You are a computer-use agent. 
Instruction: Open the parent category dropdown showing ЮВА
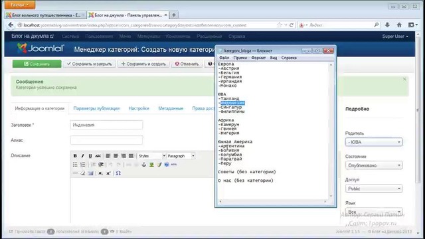tap(374, 142)
